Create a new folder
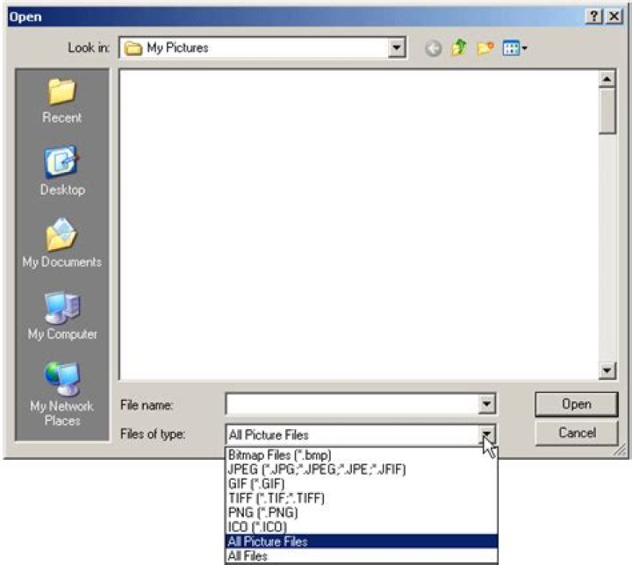 483,48
